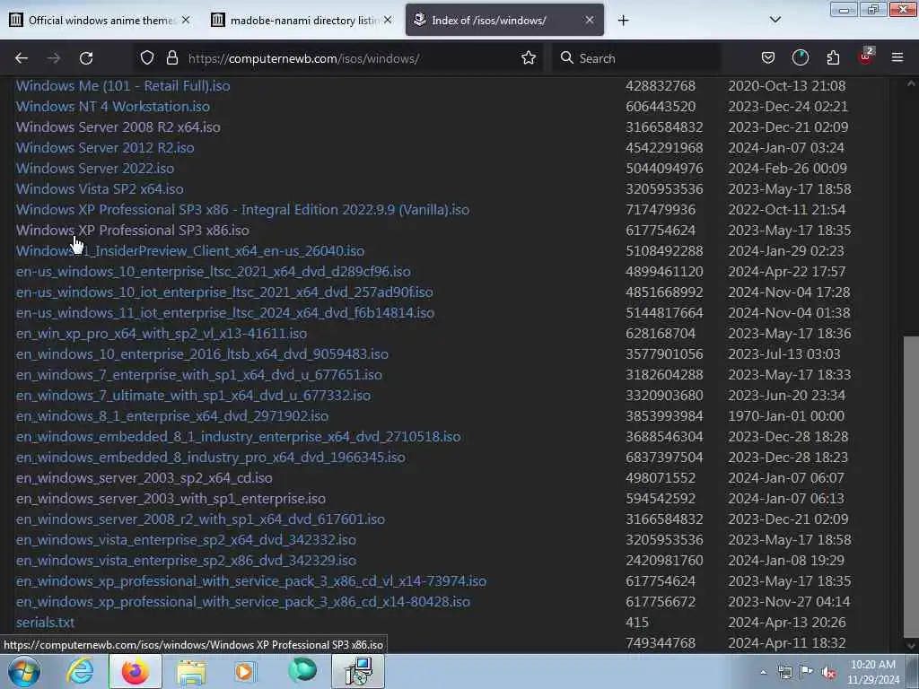
Task: Open the Firefox hamburger menu
Action: click(x=897, y=58)
